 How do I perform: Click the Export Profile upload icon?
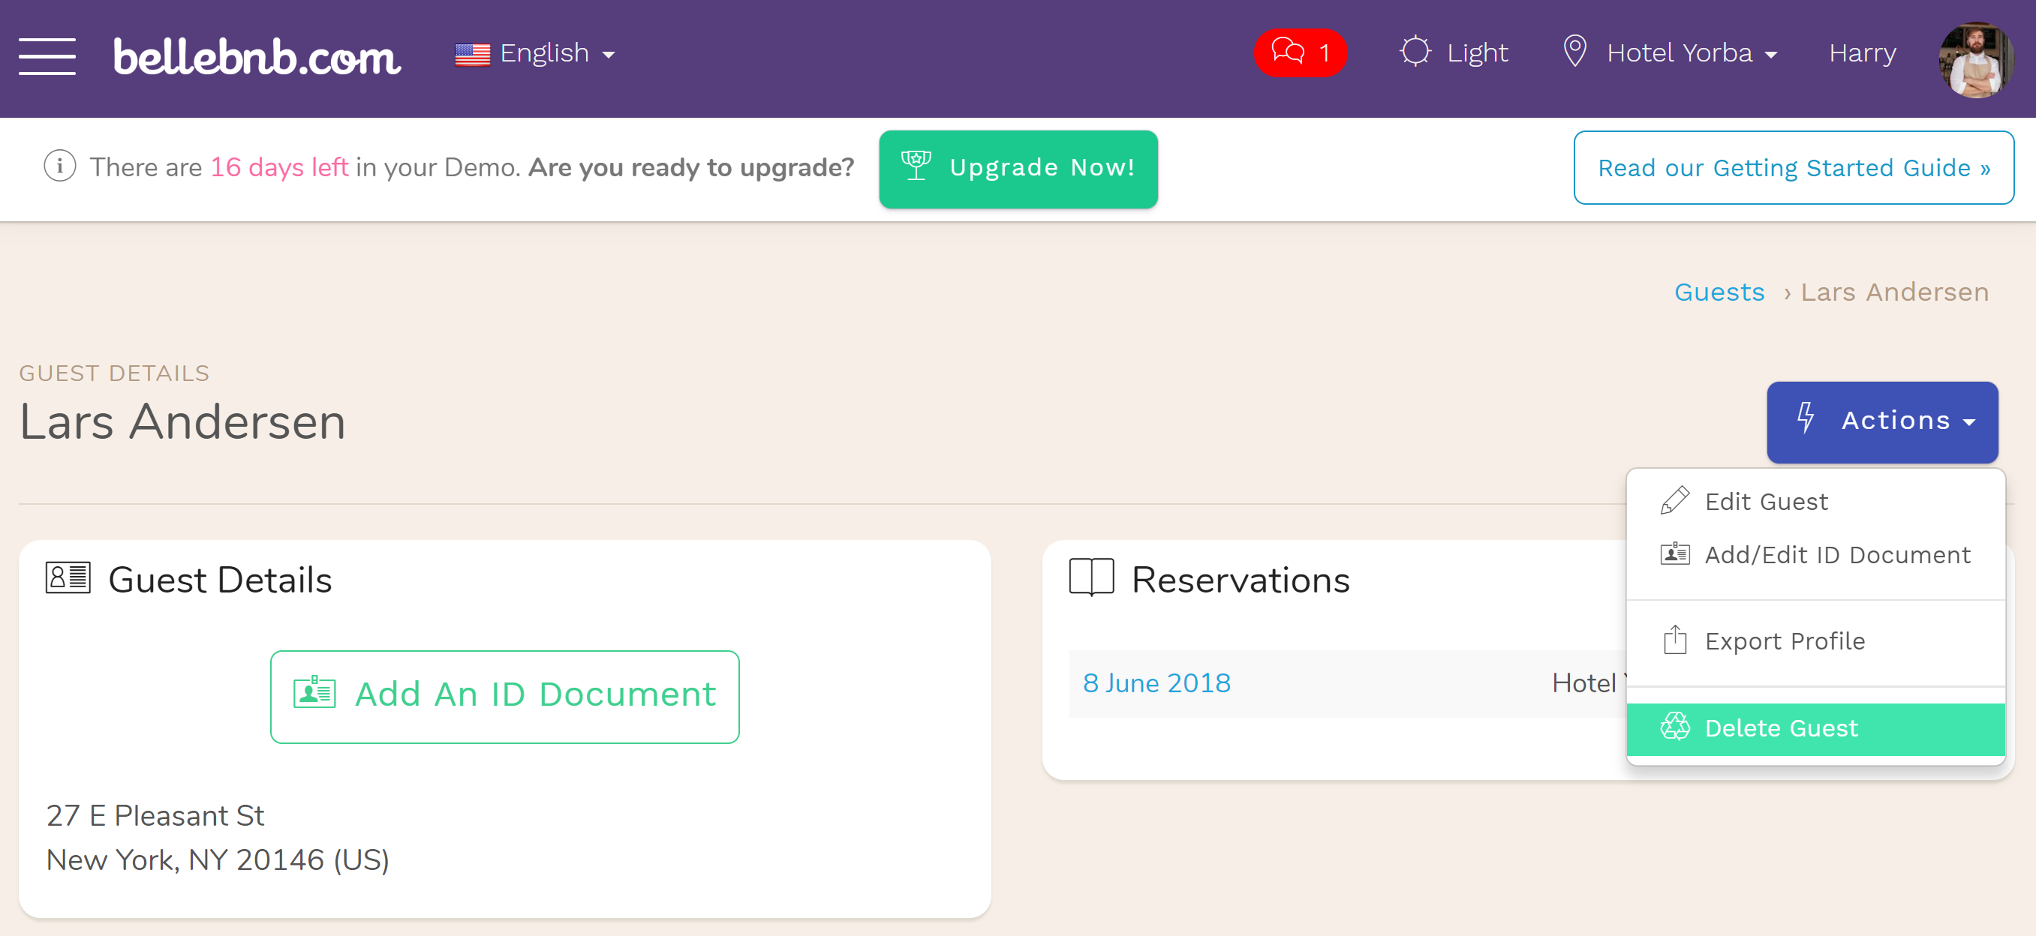[x=1675, y=640]
